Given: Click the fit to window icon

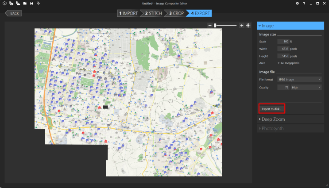Looking at the screenshot, I should 248,26.
